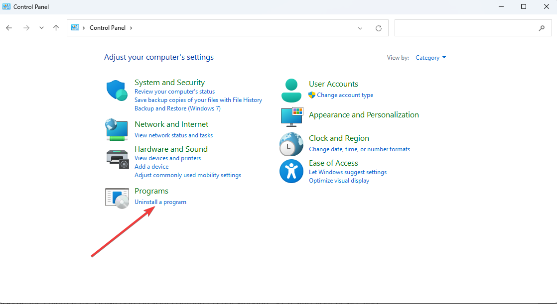Go back with the back arrow
557x304 pixels.
pos(9,28)
